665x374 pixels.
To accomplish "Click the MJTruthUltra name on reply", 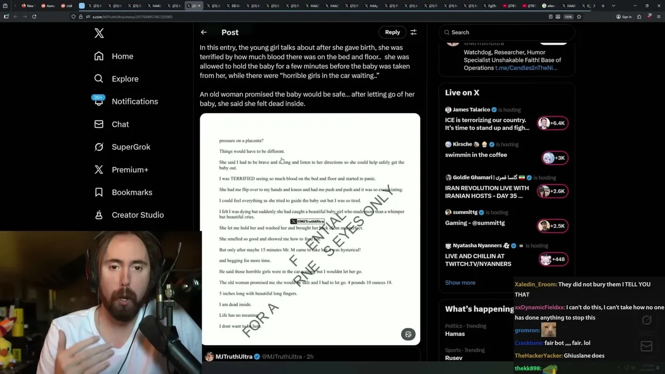I will click(234, 357).
